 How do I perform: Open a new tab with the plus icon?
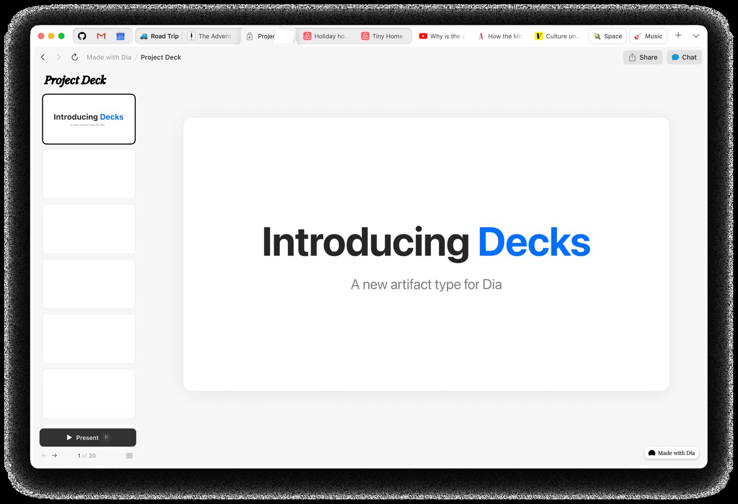click(678, 36)
